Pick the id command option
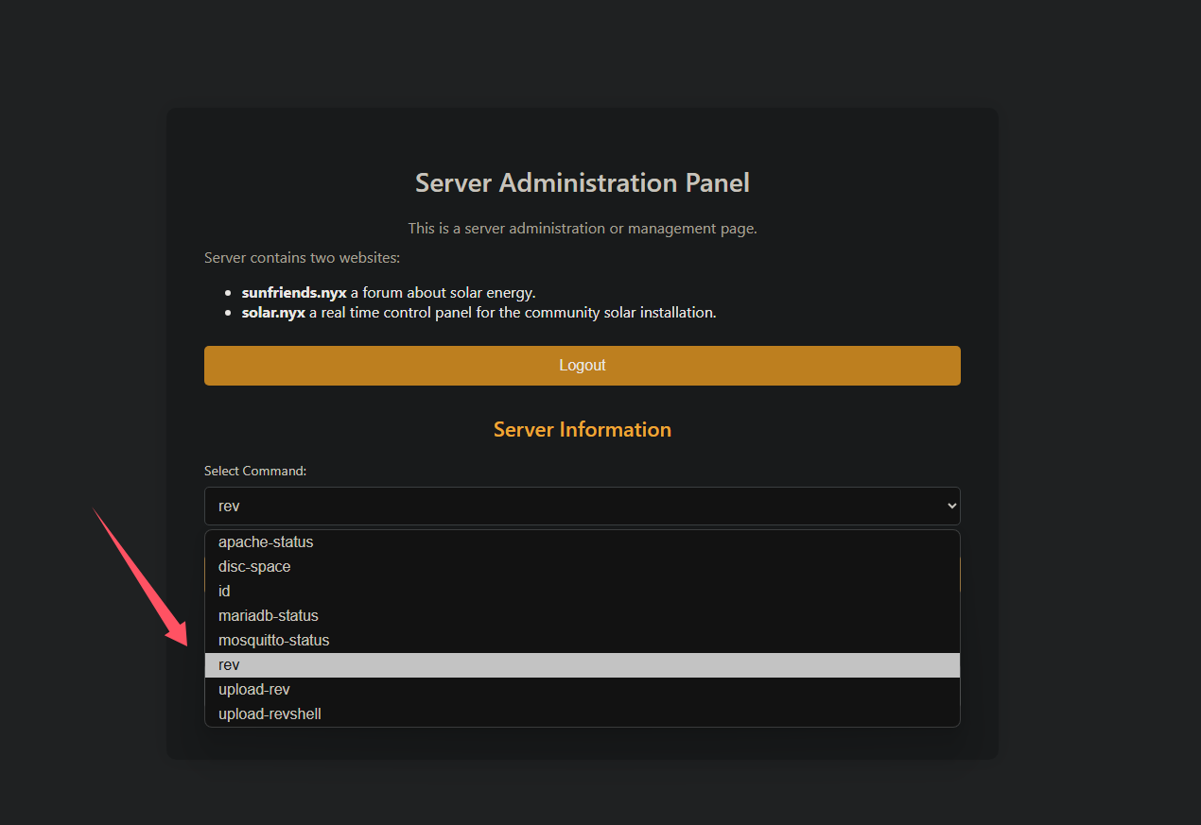This screenshot has width=1201, height=825. 224,592
